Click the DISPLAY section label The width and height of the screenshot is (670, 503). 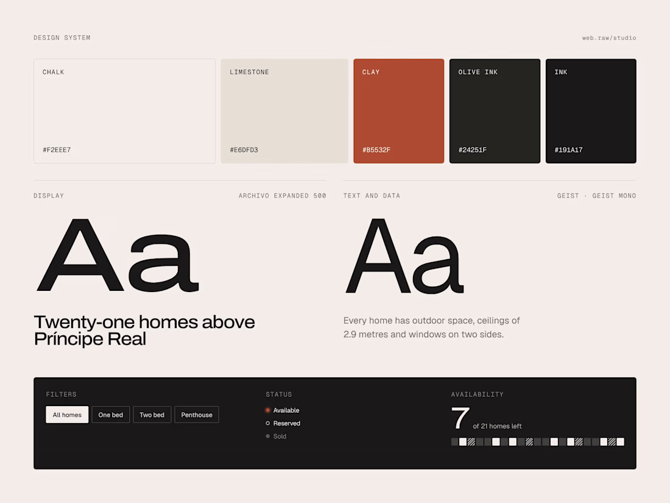[49, 196]
